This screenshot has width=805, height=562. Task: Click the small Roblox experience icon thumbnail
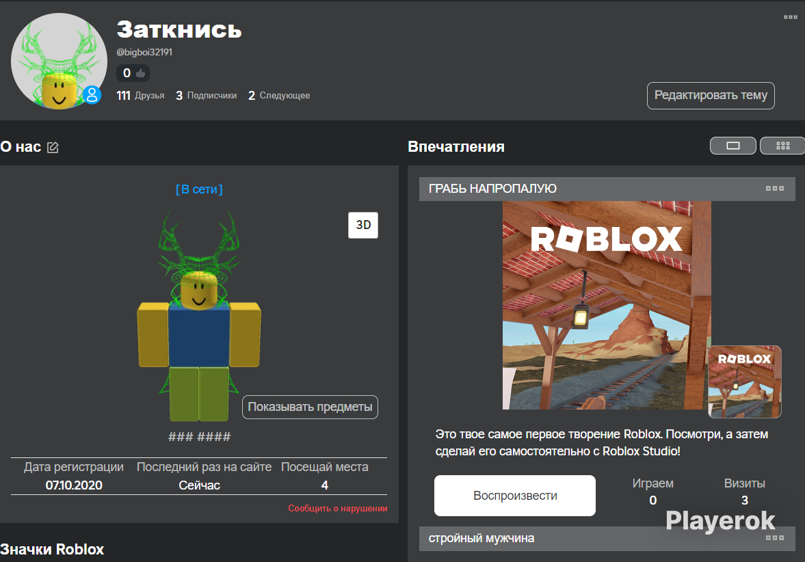[744, 382]
